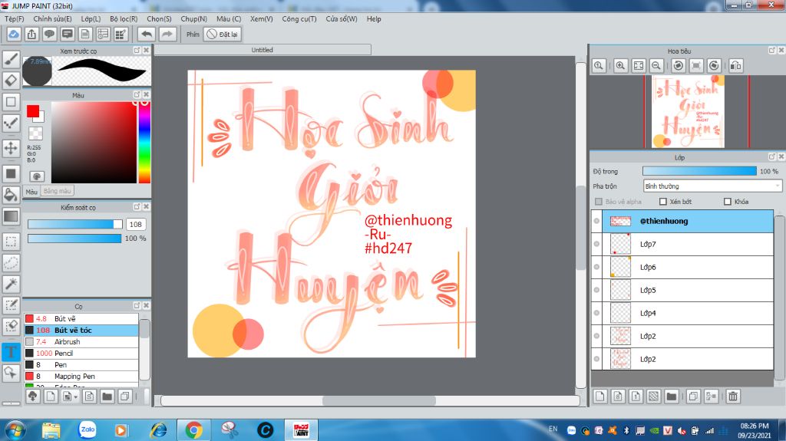
Task: Open the color palette button
Action: (37, 176)
